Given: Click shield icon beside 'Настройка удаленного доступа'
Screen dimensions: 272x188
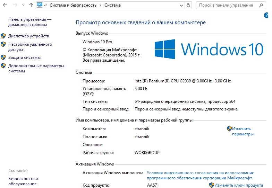Looking at the screenshot, I should coord(3,44).
